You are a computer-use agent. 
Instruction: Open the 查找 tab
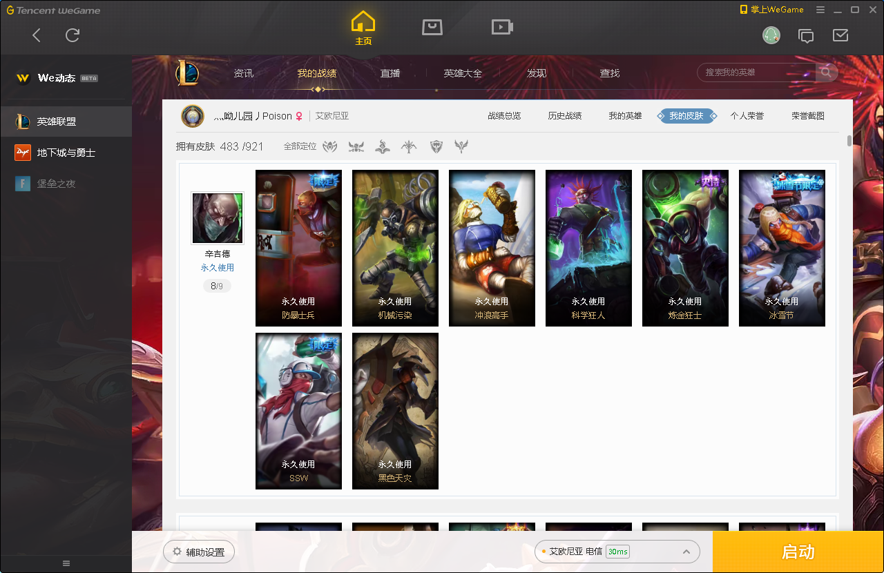[610, 73]
